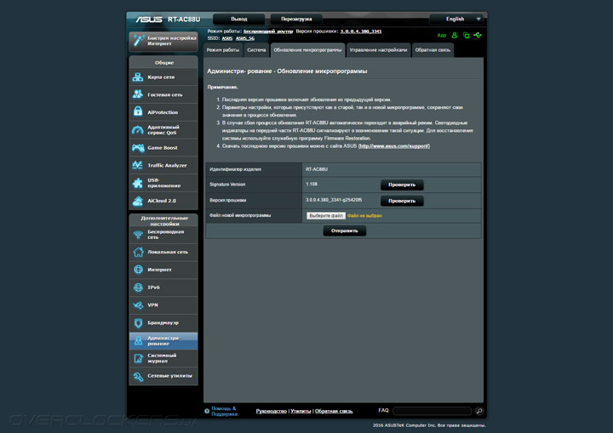Screen dimensions: 613x433
Task: Open the AiProtection lock icon
Action: tap(138, 111)
